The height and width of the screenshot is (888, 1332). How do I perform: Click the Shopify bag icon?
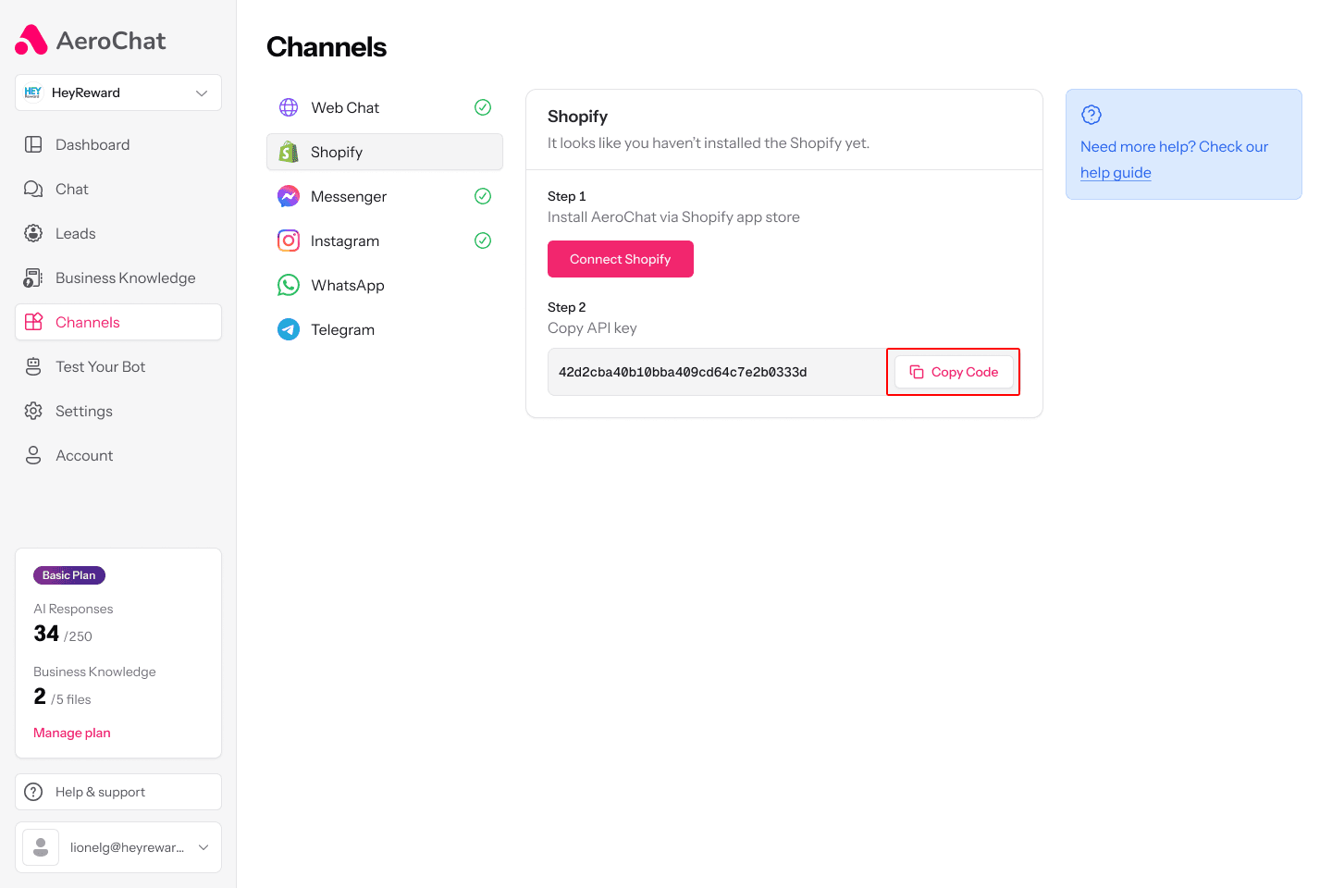tap(289, 152)
